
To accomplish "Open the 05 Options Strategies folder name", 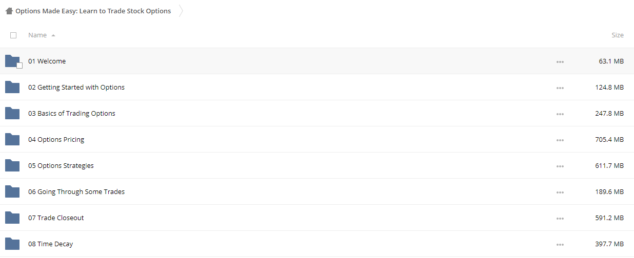I will (61, 166).
